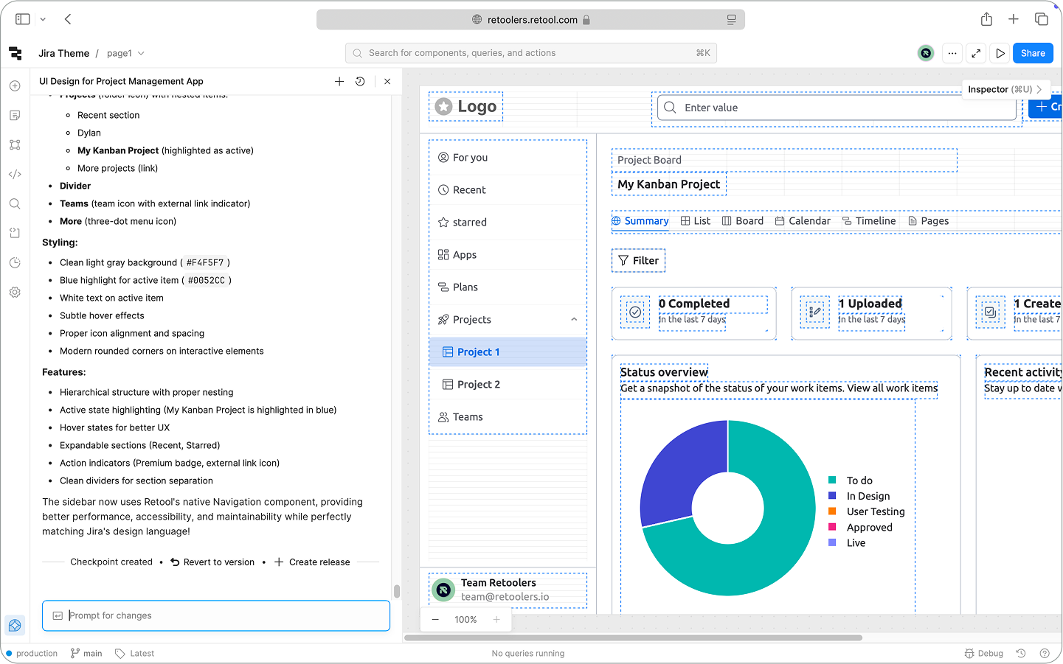Open the production environment selector
This screenshot has width=1063, height=664.
pyautogui.click(x=31, y=654)
